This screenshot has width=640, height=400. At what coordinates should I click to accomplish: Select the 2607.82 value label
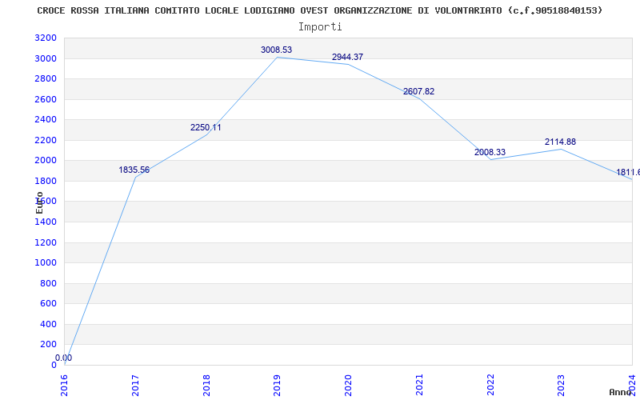pyautogui.click(x=418, y=91)
